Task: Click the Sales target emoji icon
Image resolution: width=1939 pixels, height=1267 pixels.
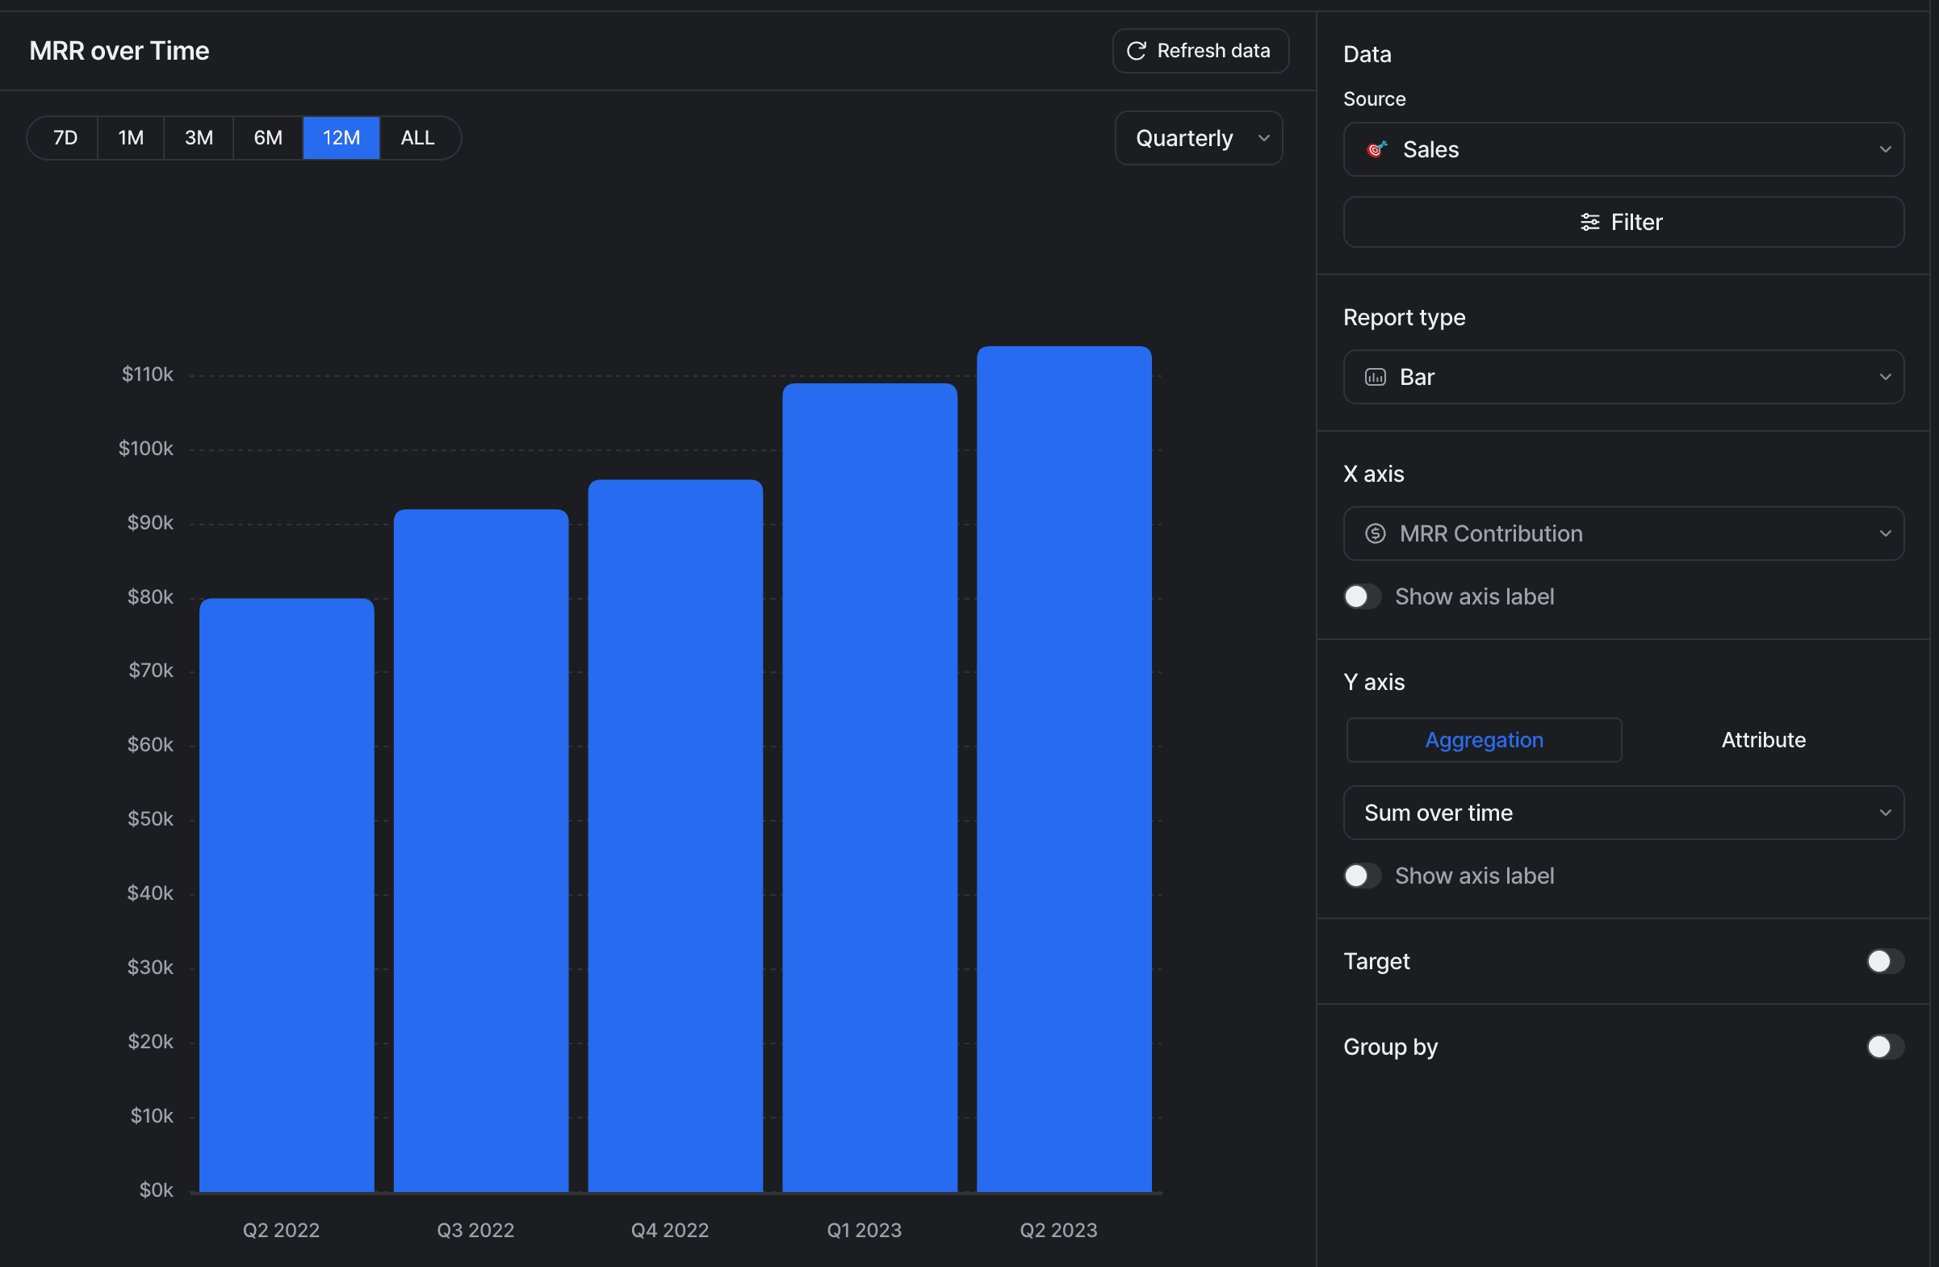Action: point(1376,149)
